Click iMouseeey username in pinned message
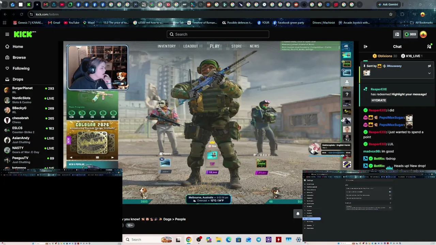Image resolution: width=436 pixels, height=245 pixels. click(394, 66)
